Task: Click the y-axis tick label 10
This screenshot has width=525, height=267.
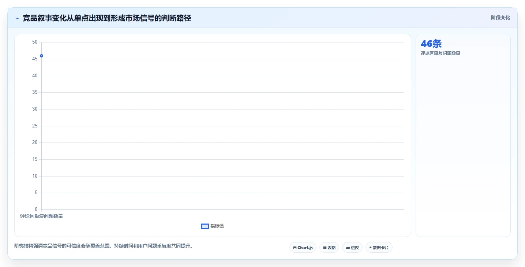Action: (x=35, y=176)
